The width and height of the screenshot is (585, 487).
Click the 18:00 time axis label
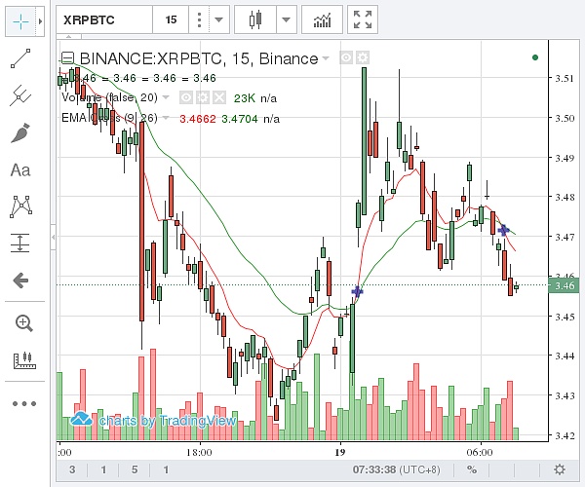pos(199,452)
